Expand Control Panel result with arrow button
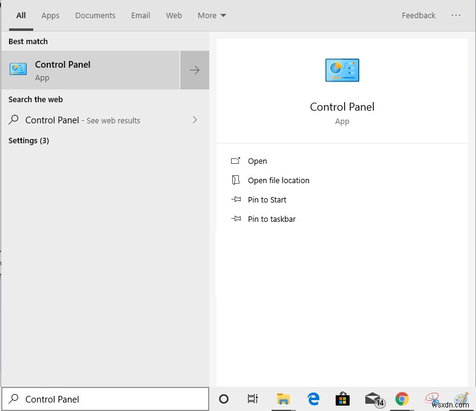This screenshot has height=411, width=476. (x=194, y=70)
